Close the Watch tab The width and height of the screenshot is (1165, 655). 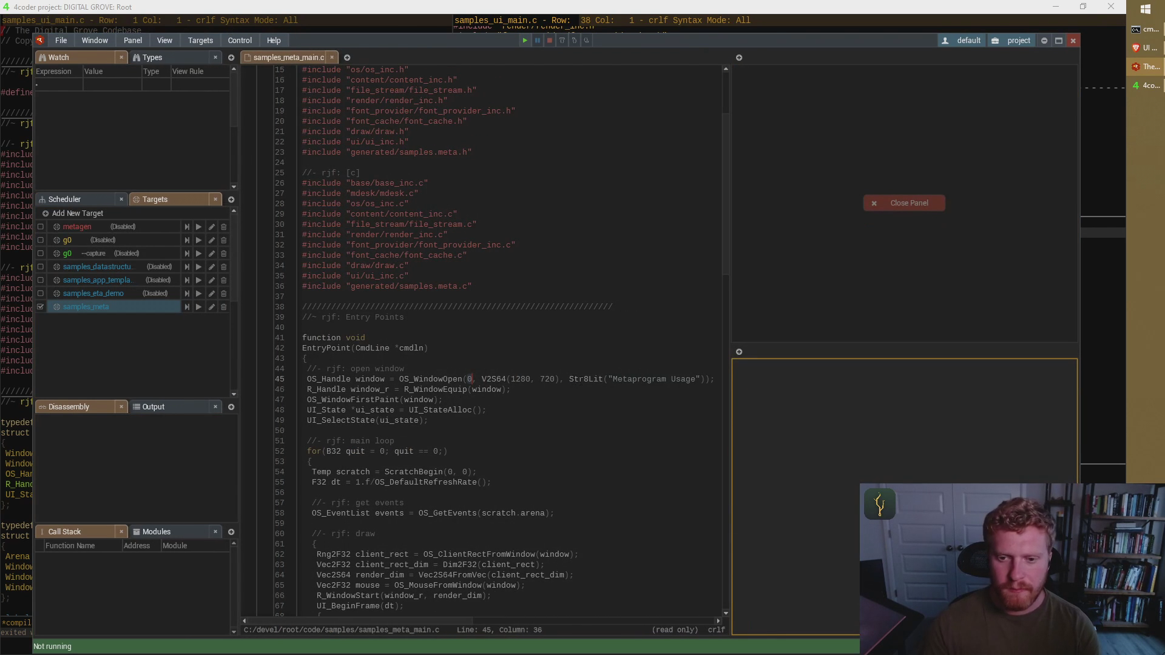[x=121, y=57]
